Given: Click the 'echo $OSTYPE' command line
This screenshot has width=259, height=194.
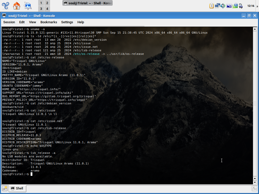Looking at the screenshot, I should (x=27, y=146).
